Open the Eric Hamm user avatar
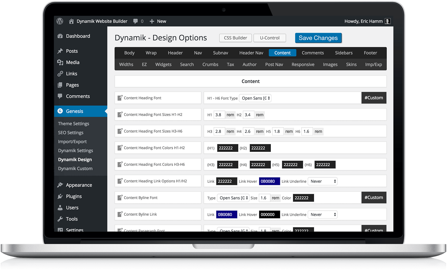The width and height of the screenshot is (447, 272). 388,21
